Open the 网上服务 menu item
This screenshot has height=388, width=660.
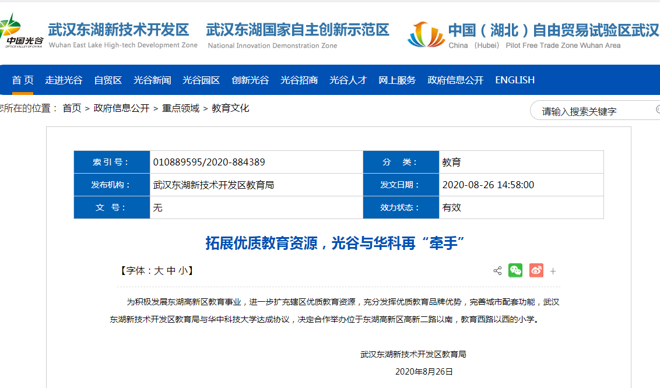coord(397,80)
